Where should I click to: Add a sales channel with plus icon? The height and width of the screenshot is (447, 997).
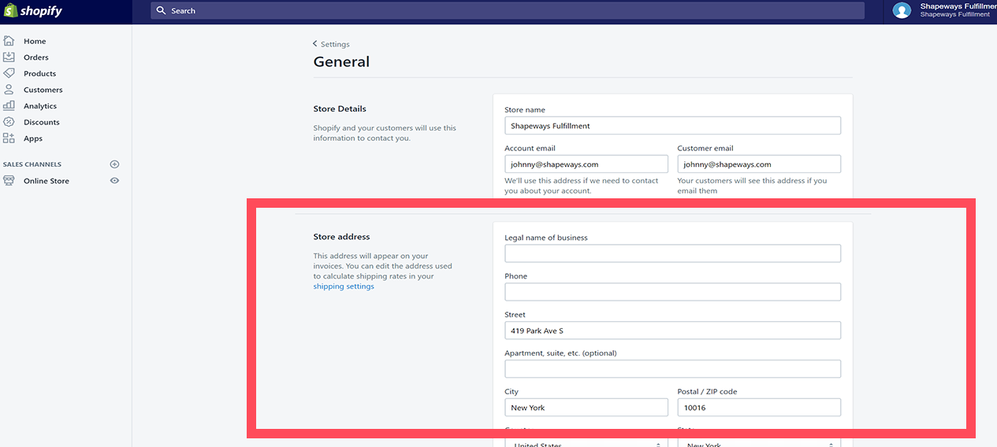tap(114, 164)
